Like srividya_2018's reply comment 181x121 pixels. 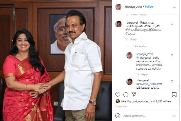(172, 55)
